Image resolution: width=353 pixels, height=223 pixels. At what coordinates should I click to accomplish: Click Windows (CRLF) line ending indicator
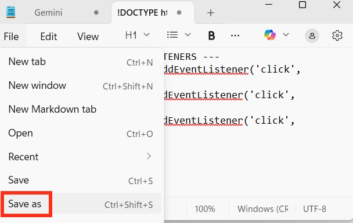click(262, 209)
